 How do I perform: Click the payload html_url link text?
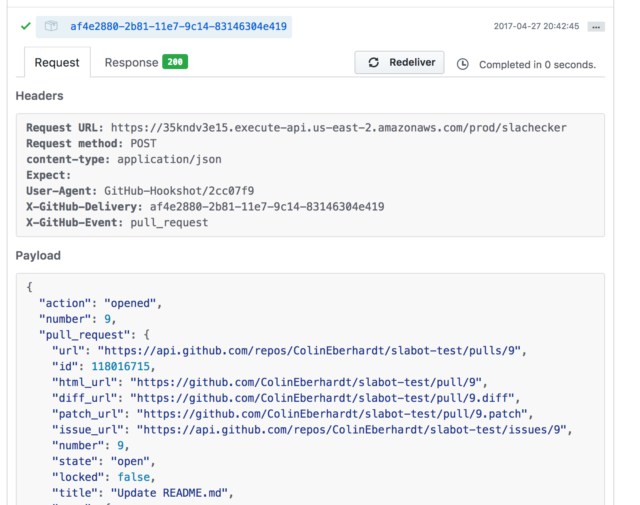coord(308,382)
